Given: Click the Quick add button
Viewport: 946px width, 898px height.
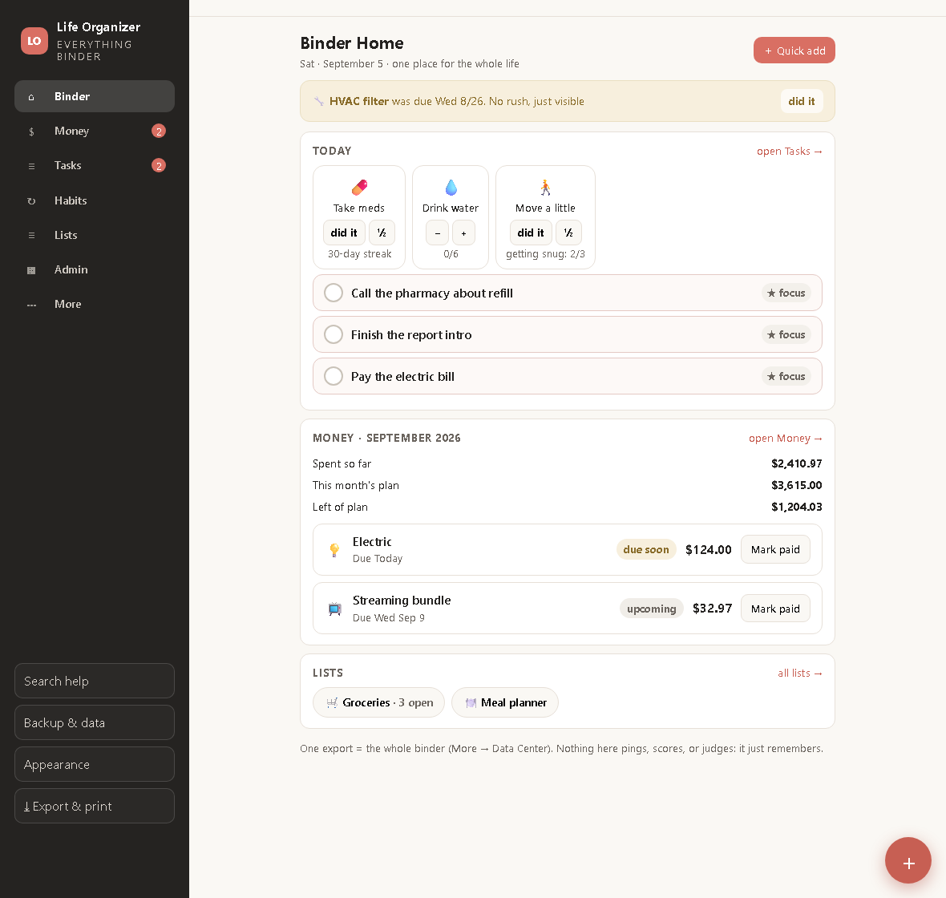Looking at the screenshot, I should coord(794,51).
